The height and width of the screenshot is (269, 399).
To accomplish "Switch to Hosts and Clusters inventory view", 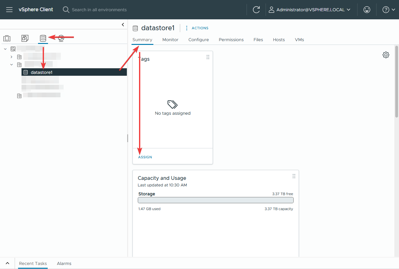I will (7, 38).
